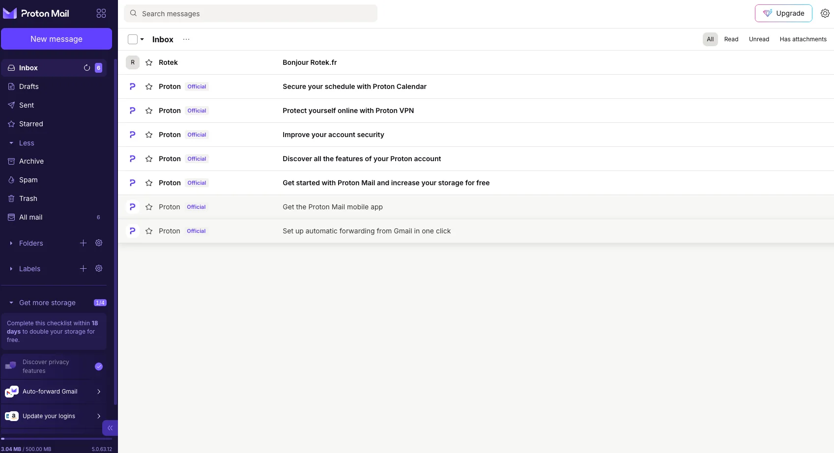
Task: Star the Proton VPN email
Action: click(x=149, y=111)
